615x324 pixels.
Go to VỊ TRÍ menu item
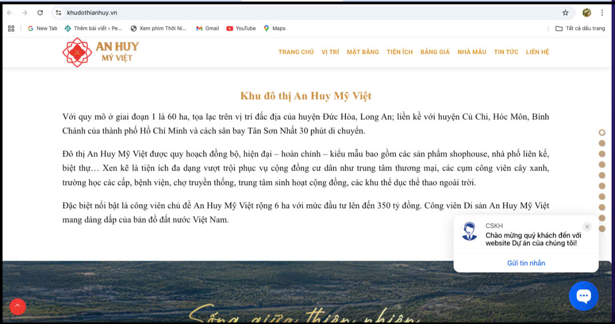tap(330, 52)
